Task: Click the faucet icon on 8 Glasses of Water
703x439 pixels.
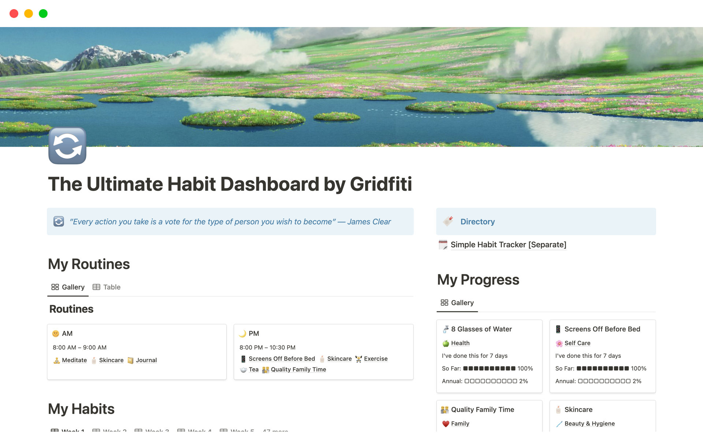Action: [x=446, y=329]
